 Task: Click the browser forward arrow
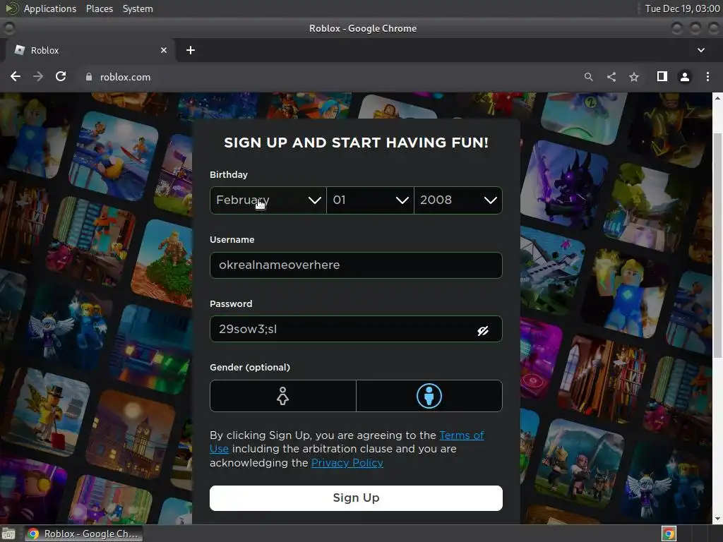(x=38, y=76)
